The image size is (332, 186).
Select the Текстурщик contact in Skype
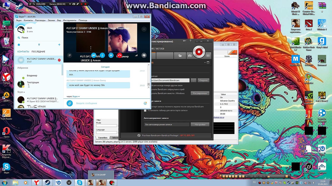(x=39, y=84)
